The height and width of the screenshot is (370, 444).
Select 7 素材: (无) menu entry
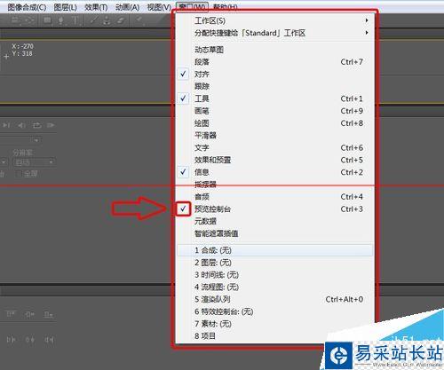(275, 324)
